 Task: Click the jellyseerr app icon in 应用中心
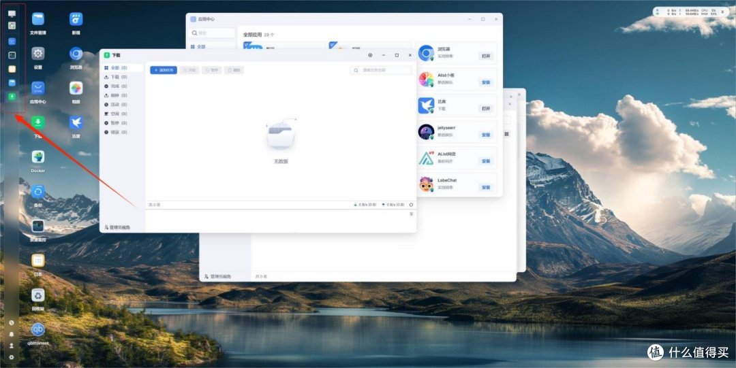tap(426, 132)
